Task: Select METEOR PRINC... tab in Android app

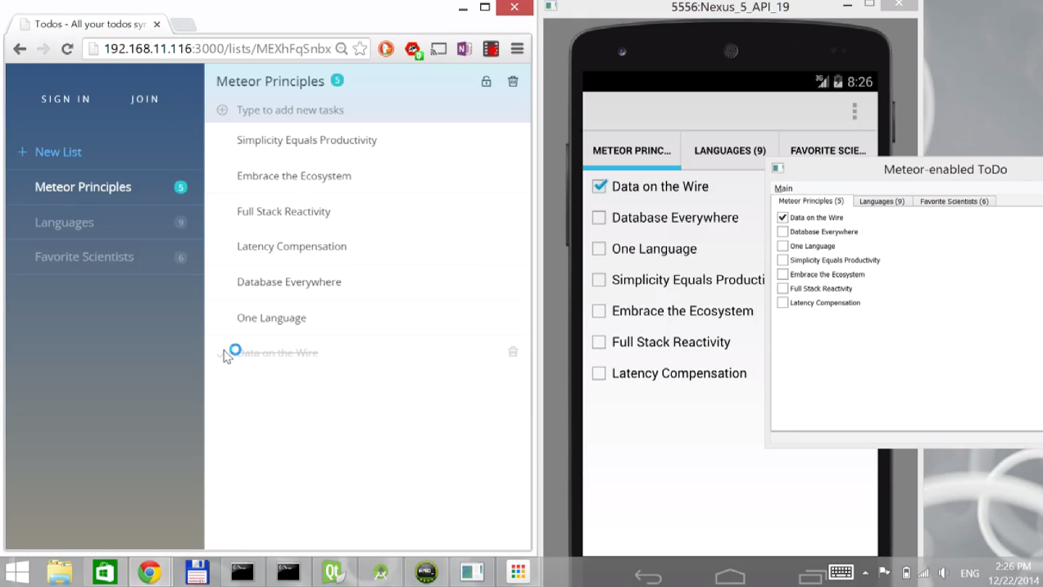Action: coord(632,151)
